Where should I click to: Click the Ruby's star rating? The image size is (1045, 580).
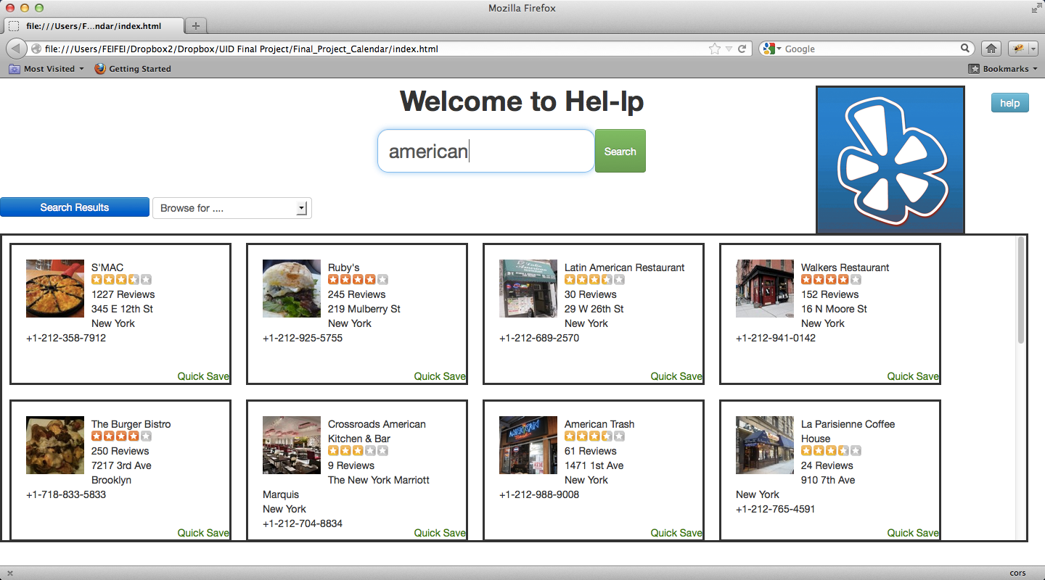pos(358,280)
